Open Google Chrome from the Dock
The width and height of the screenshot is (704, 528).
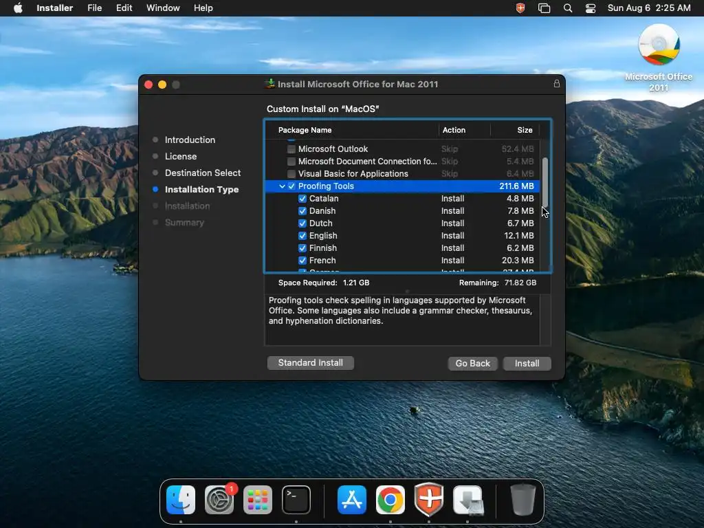coord(390,500)
